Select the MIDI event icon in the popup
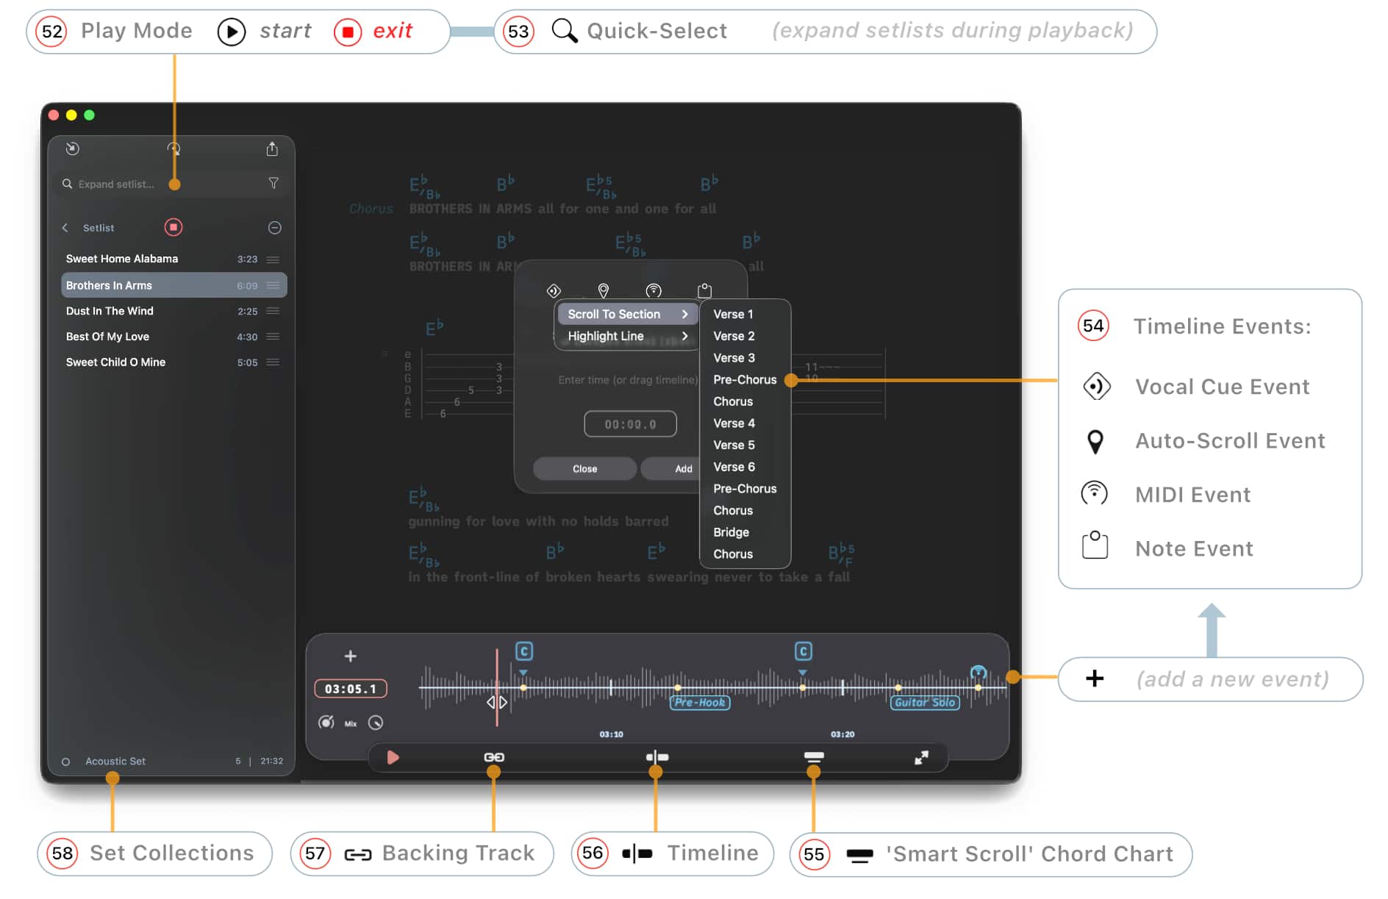Image resolution: width=1388 pixels, height=899 pixels. tap(654, 290)
